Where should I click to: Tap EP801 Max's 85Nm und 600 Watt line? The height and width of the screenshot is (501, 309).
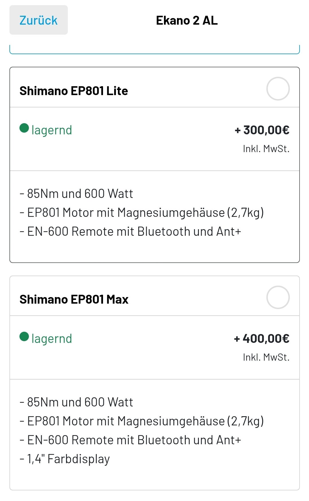pyautogui.click(x=76, y=402)
